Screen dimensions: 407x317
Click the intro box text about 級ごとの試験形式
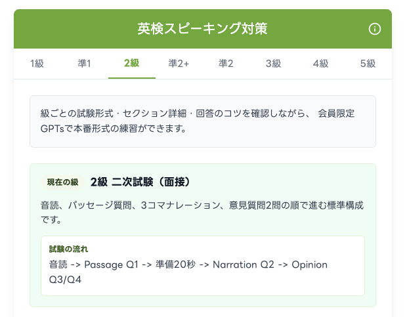198,121
